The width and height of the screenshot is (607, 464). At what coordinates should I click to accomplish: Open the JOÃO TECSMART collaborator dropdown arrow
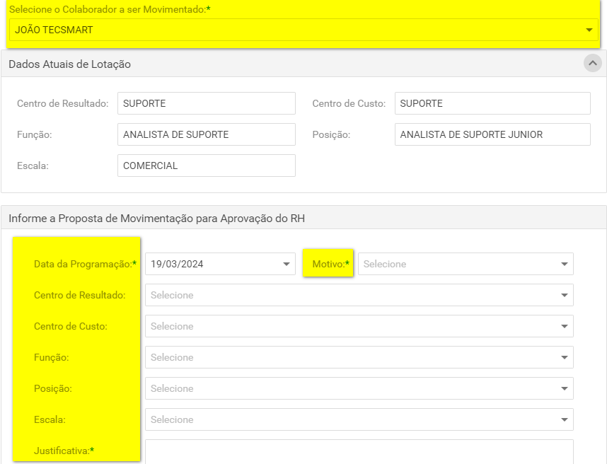click(x=589, y=30)
